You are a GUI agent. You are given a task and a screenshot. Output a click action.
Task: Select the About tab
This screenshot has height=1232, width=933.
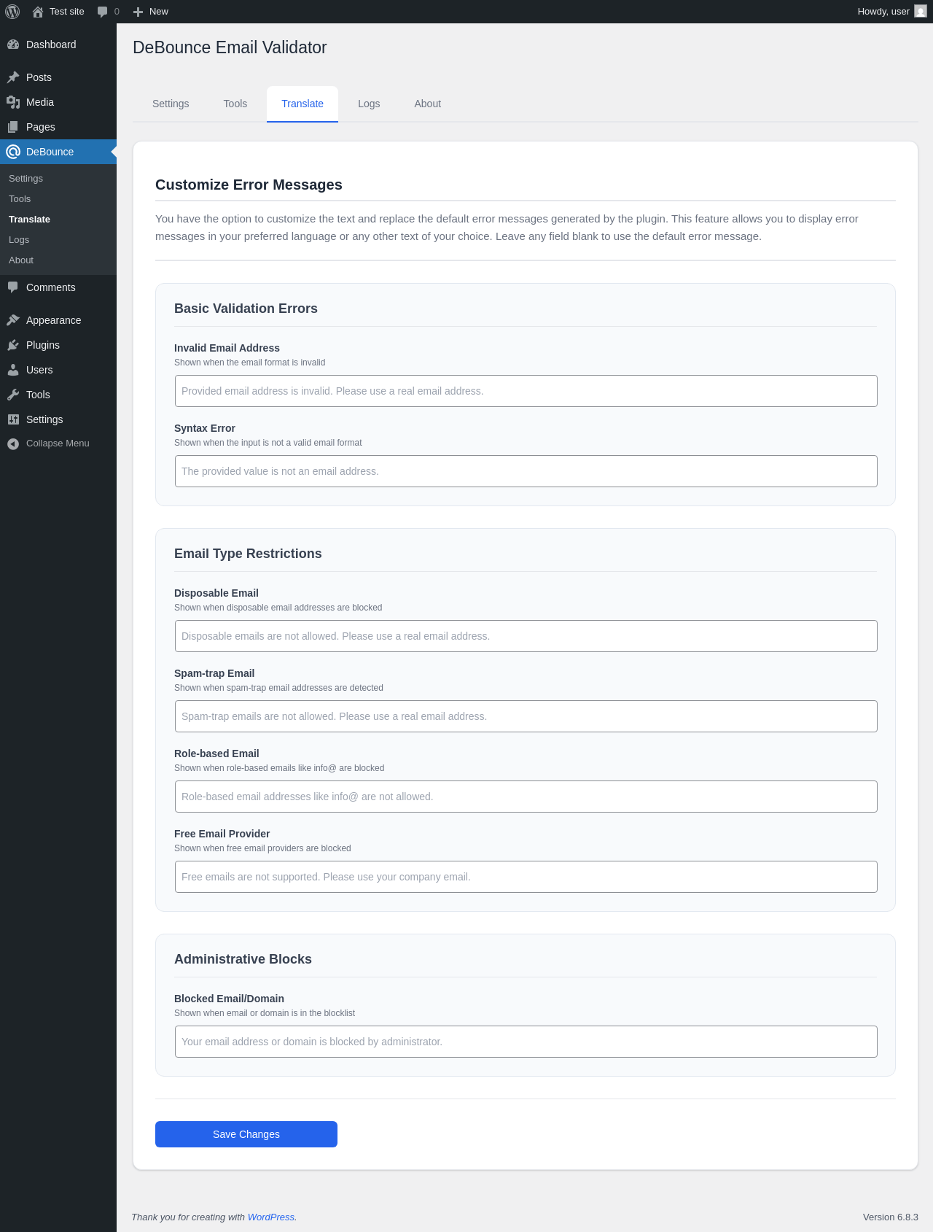tap(428, 104)
